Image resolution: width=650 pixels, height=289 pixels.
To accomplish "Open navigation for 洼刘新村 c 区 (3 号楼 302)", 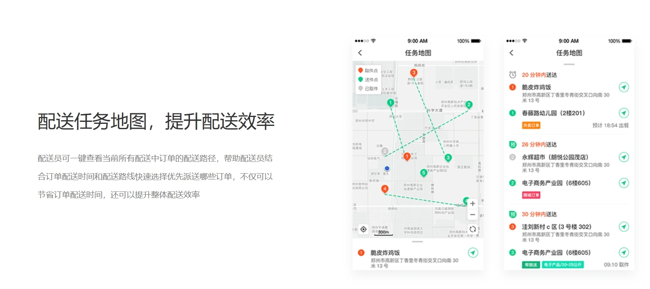I will tap(624, 227).
